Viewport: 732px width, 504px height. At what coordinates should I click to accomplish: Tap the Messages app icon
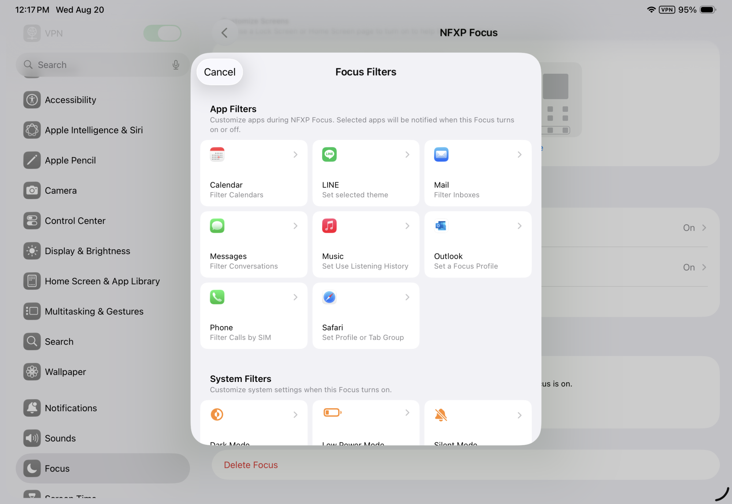[217, 226]
